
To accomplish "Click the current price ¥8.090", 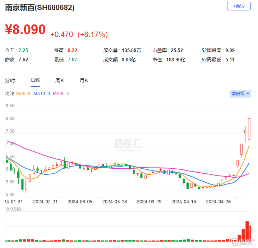I will pos(25,29).
